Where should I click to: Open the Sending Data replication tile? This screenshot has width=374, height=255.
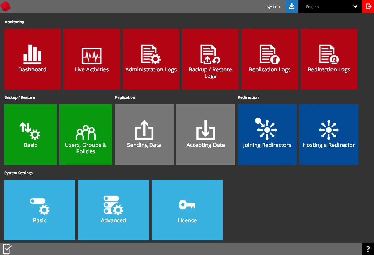click(x=144, y=134)
